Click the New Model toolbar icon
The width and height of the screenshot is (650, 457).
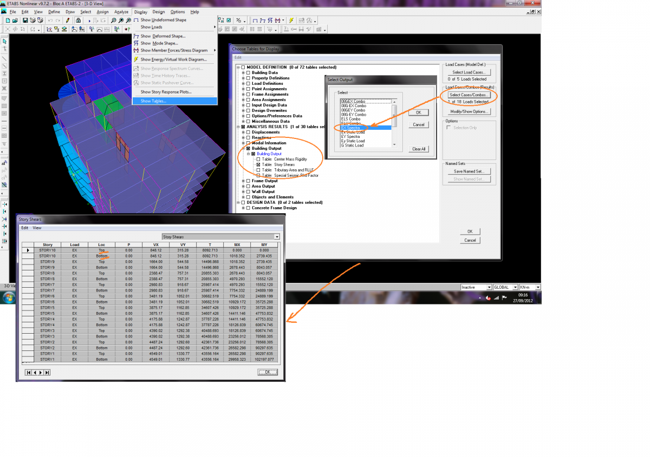(8, 20)
